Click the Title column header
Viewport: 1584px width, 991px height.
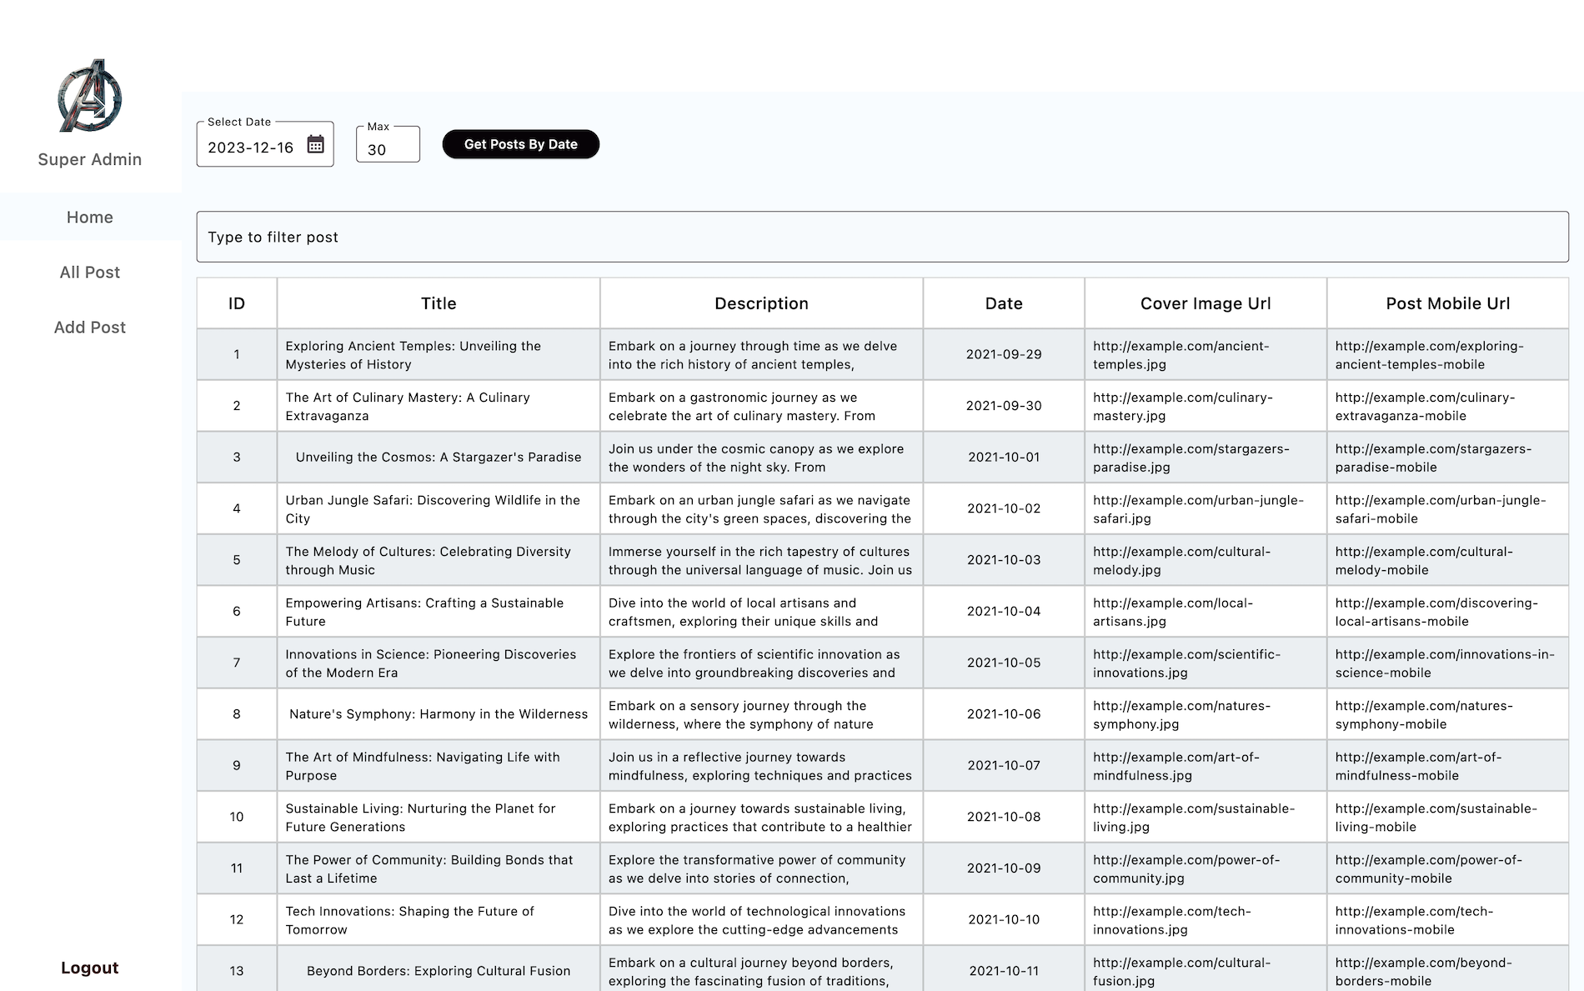tap(439, 303)
